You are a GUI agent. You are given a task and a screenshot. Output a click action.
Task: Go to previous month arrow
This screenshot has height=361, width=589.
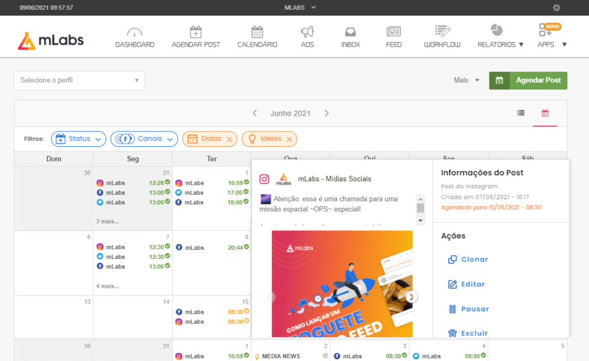(255, 113)
